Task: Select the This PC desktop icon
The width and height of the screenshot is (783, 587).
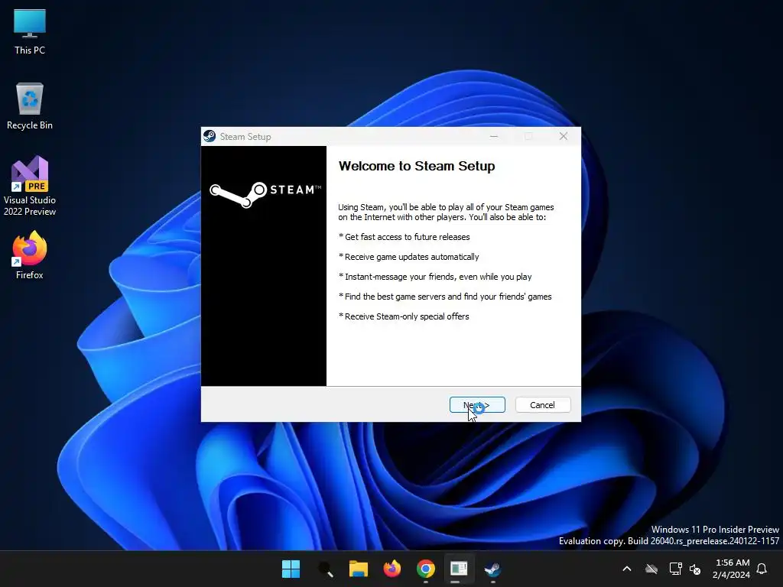Action: (x=30, y=31)
